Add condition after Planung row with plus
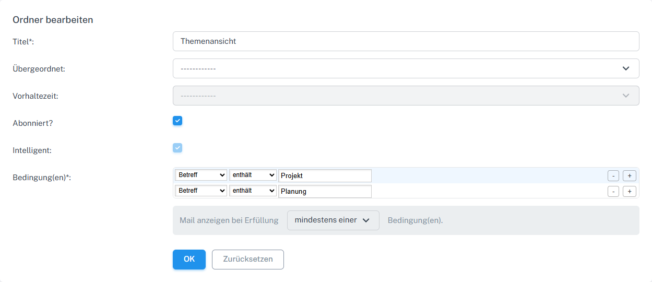Viewport: 652px width, 282px height. (x=630, y=192)
